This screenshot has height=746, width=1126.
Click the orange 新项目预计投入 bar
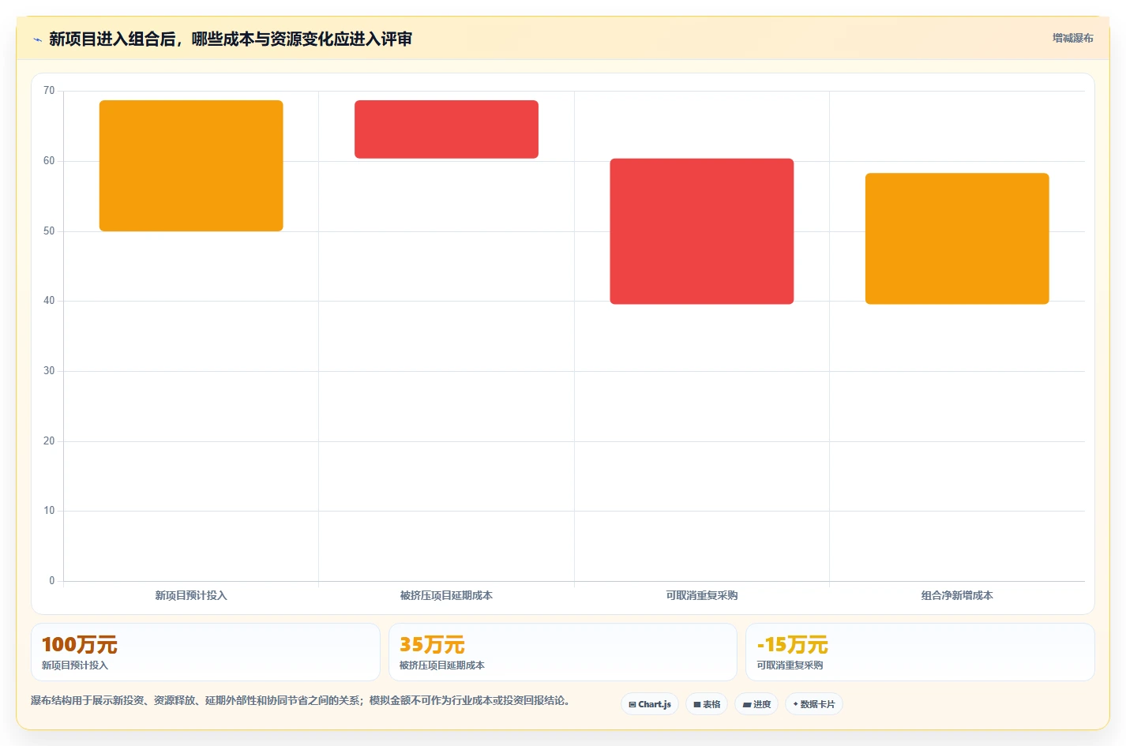tap(191, 166)
